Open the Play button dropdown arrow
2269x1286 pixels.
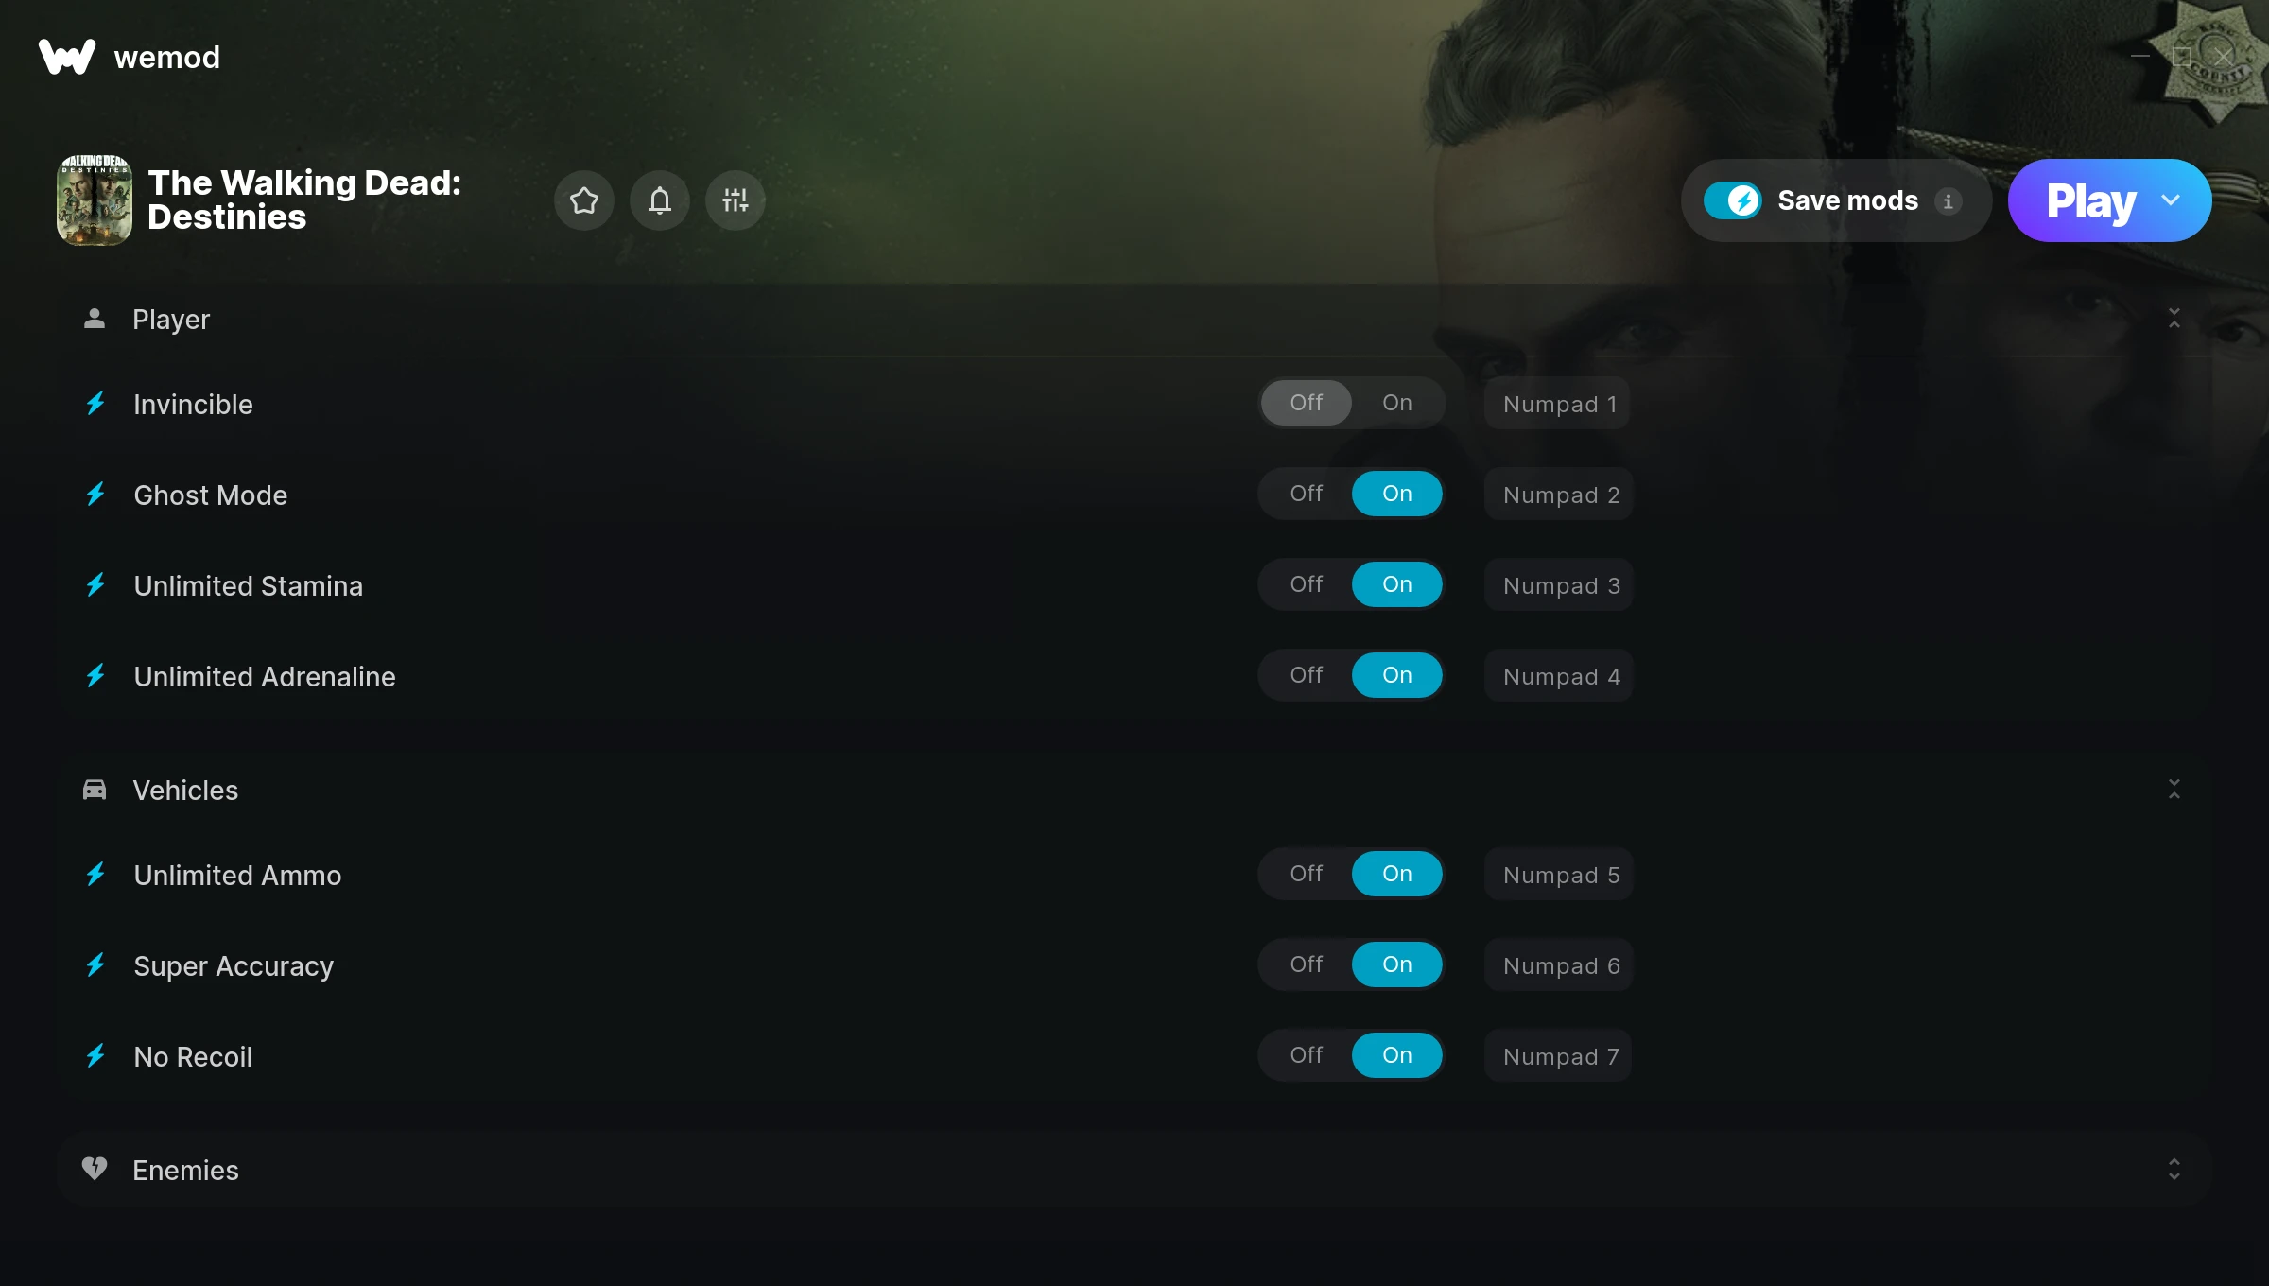[2171, 200]
